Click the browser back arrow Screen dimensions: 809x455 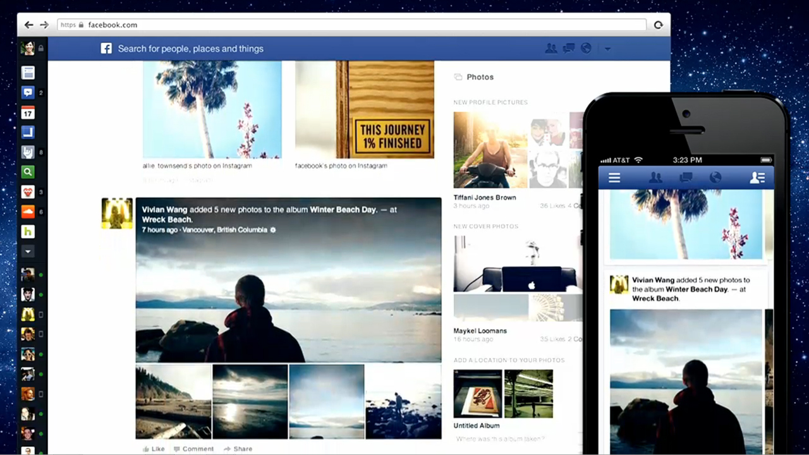29,25
